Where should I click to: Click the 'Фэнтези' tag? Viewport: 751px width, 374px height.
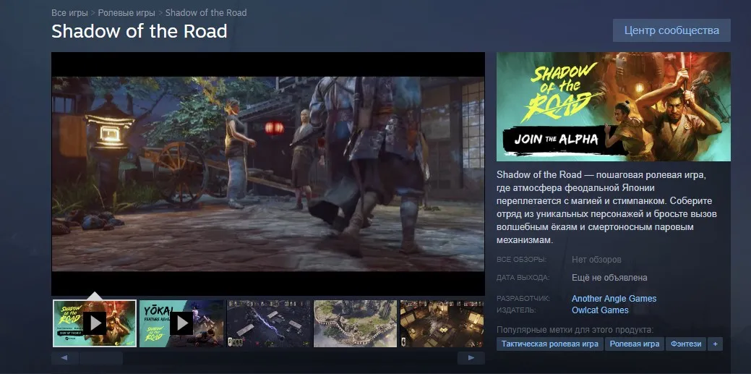pos(686,344)
